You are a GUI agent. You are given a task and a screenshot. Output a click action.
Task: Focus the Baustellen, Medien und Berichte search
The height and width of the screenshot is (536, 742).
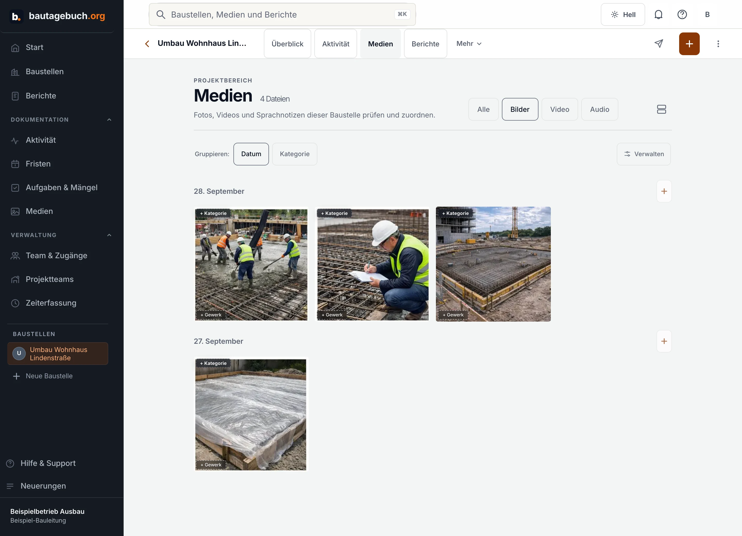coord(282,14)
